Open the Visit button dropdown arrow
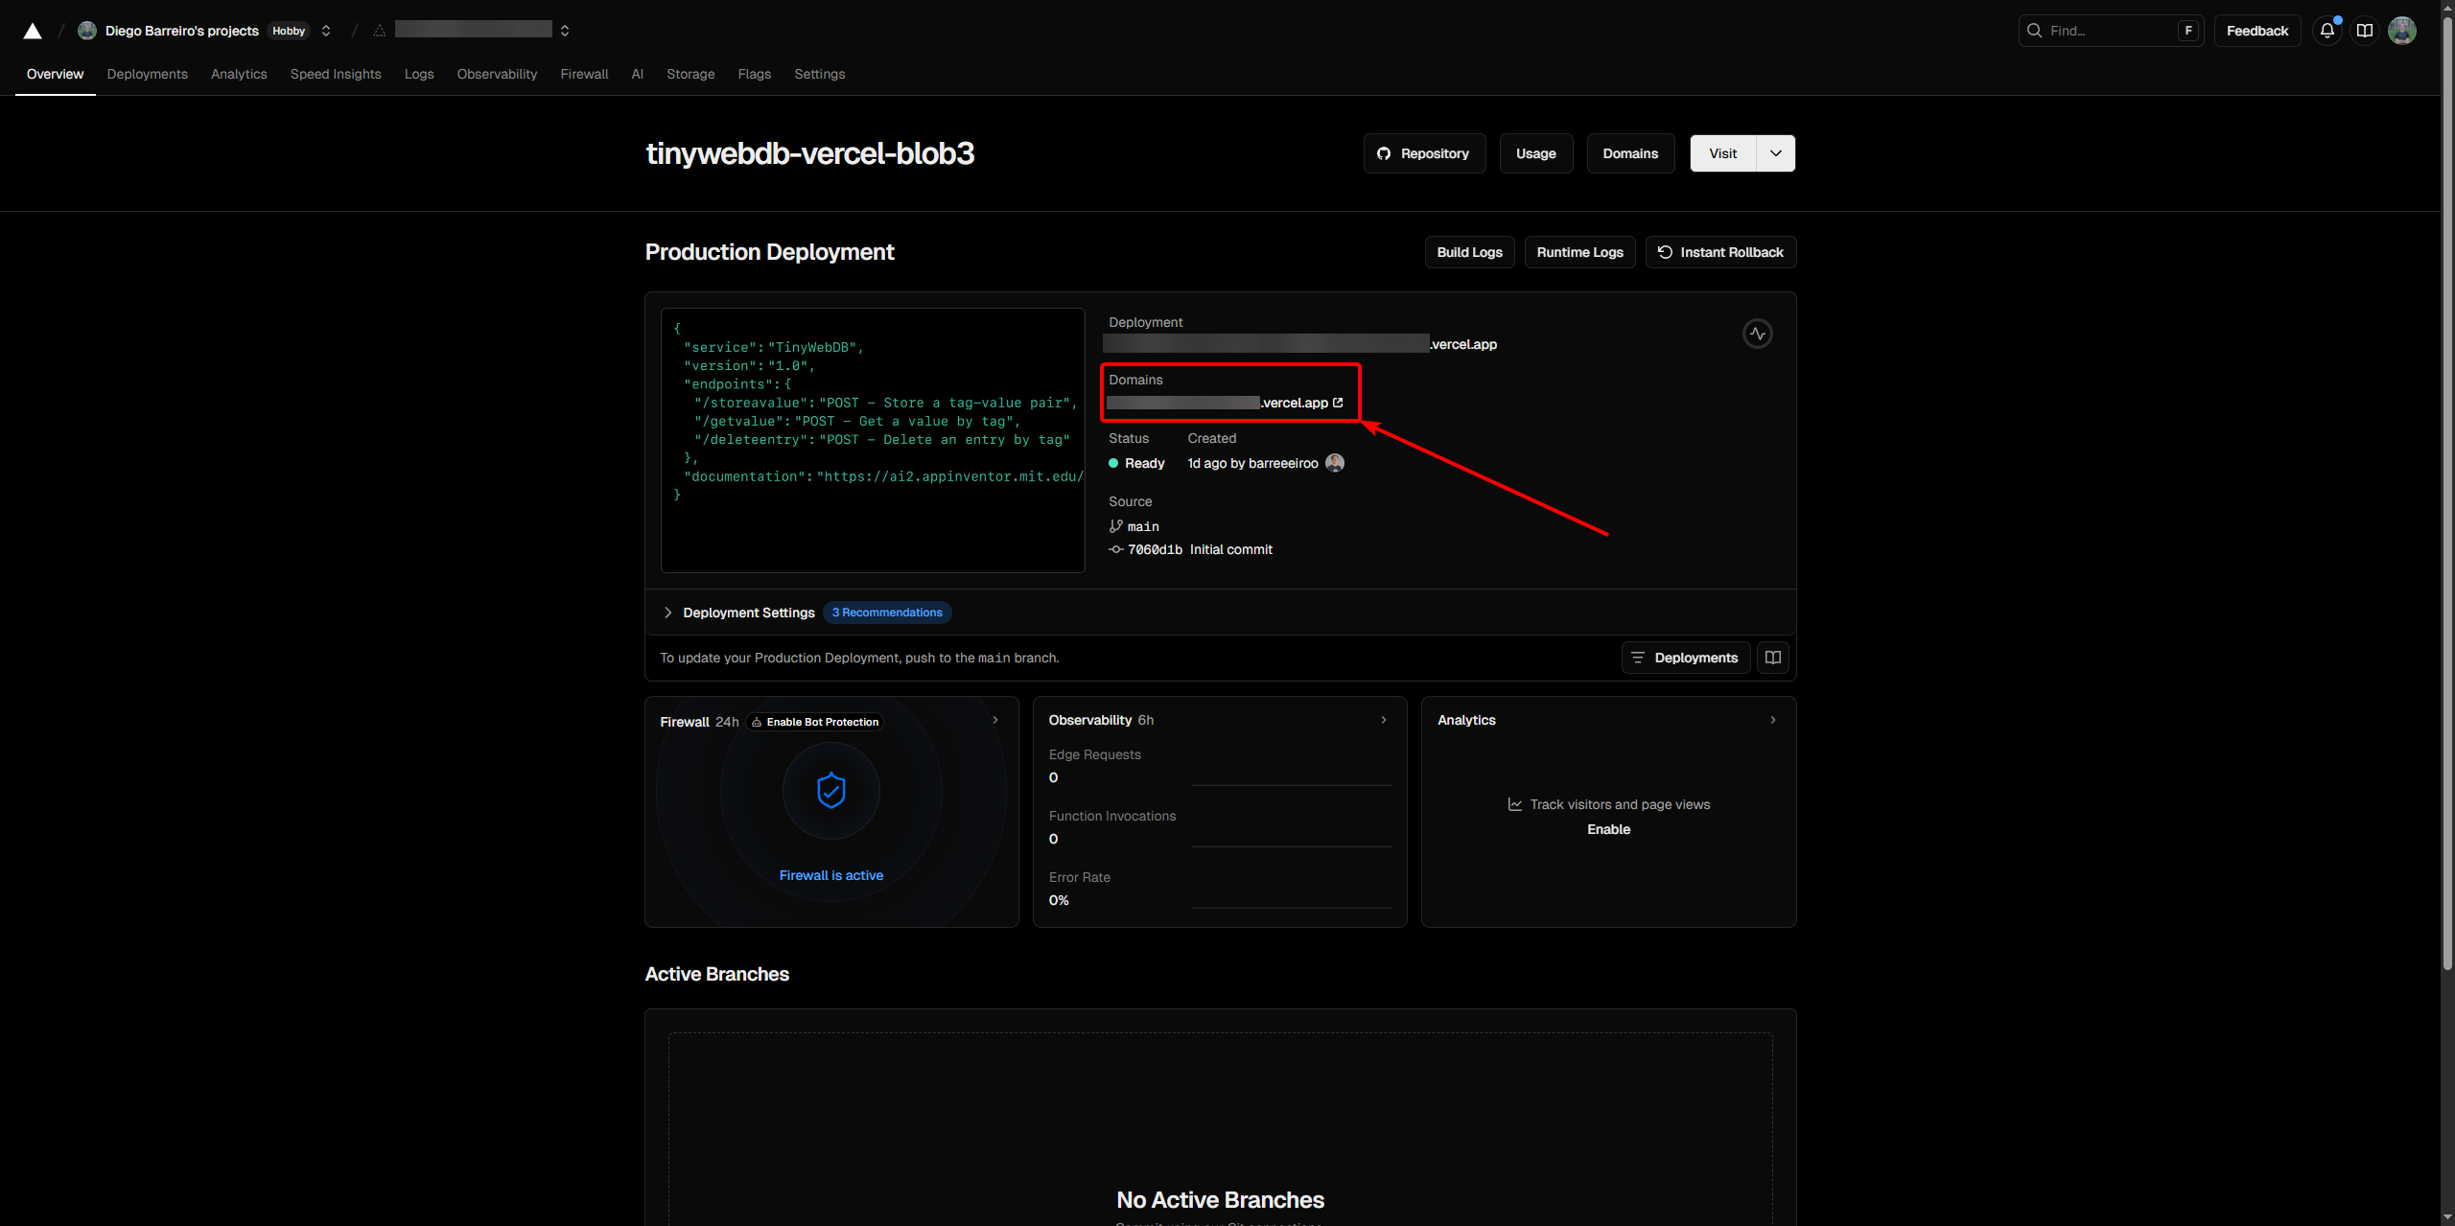This screenshot has height=1226, width=2455. (x=1775, y=153)
